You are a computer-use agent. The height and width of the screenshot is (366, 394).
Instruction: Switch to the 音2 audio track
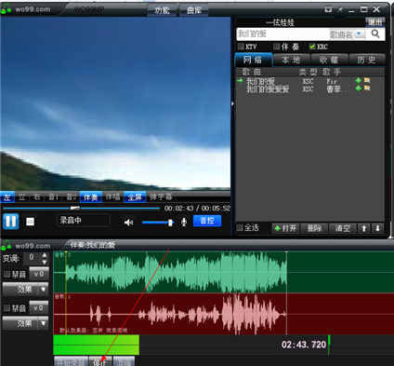71,197
